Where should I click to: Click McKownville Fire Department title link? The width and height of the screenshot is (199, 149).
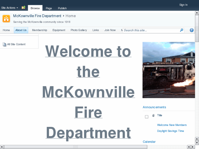[x=37, y=16]
